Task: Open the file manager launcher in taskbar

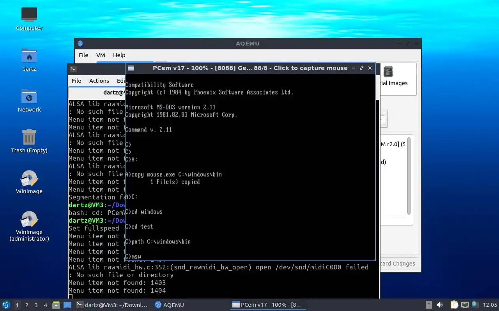Action: (x=56, y=305)
